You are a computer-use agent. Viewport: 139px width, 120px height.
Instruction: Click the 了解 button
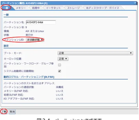click(x=4, y=111)
